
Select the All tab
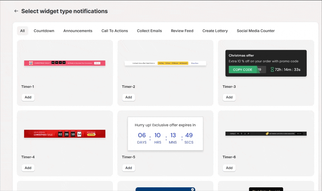pos(22,31)
